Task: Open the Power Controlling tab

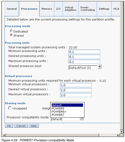Action: 88,9
